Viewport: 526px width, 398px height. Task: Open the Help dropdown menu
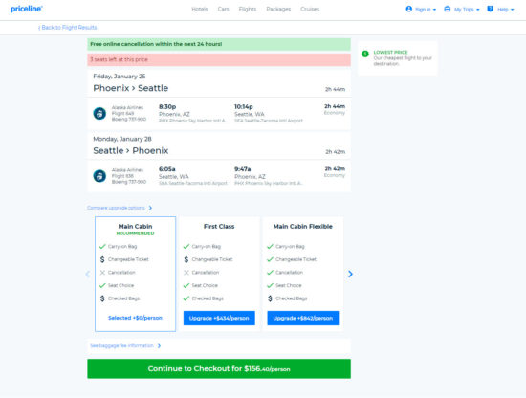point(500,10)
